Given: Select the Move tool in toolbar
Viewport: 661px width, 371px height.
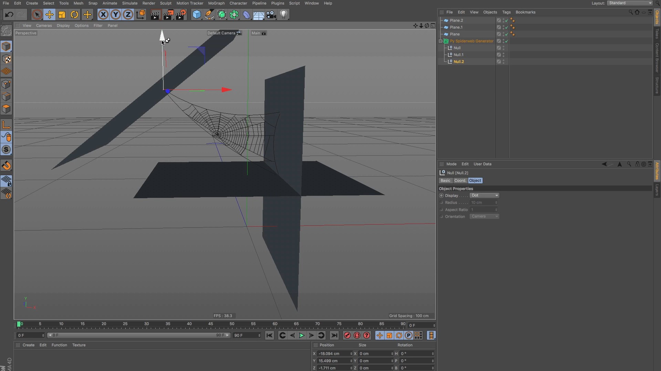Looking at the screenshot, I should coord(49,14).
